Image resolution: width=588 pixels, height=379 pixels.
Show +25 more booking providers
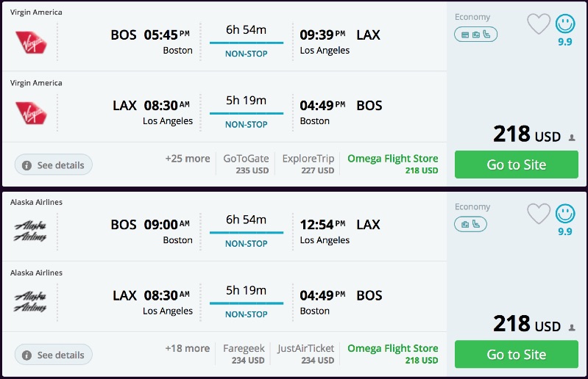187,159
